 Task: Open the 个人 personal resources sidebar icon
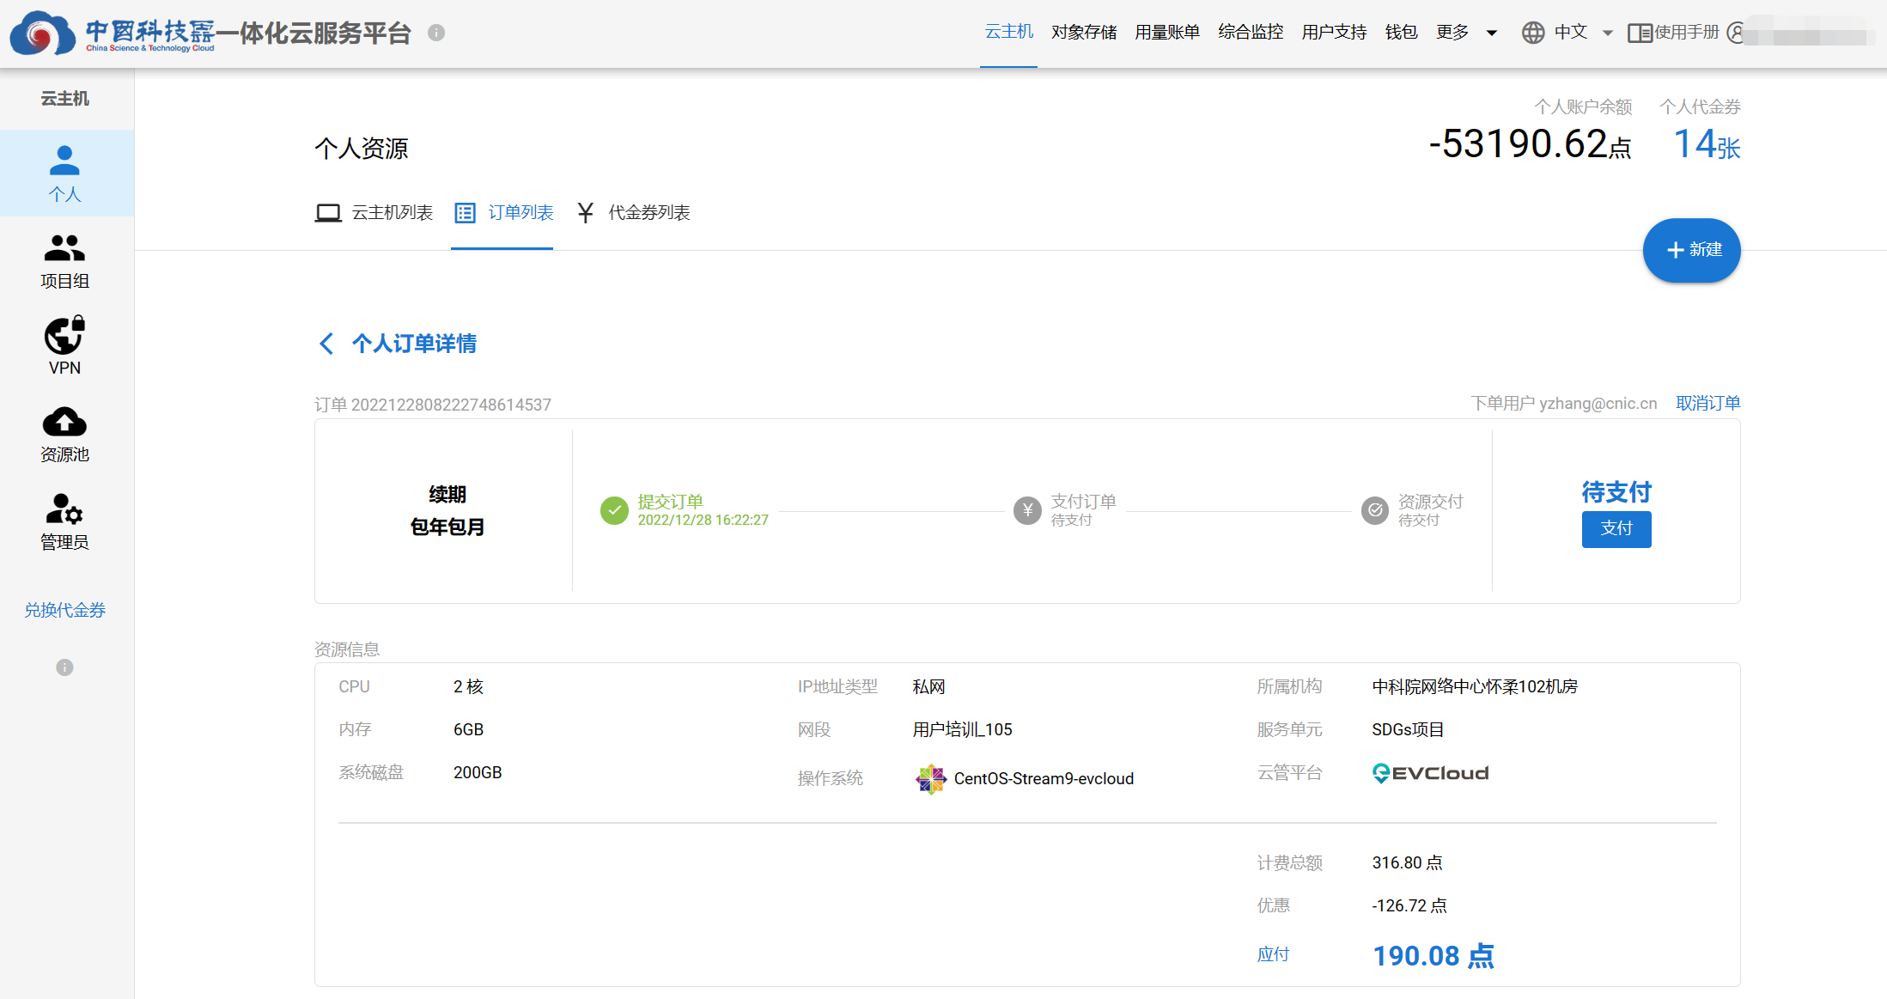click(x=64, y=161)
